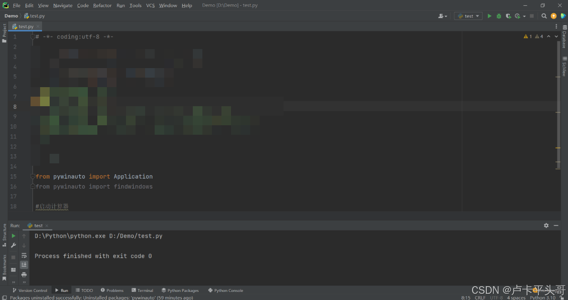
Task: Open the Python Packages tab
Action: pyautogui.click(x=180, y=290)
